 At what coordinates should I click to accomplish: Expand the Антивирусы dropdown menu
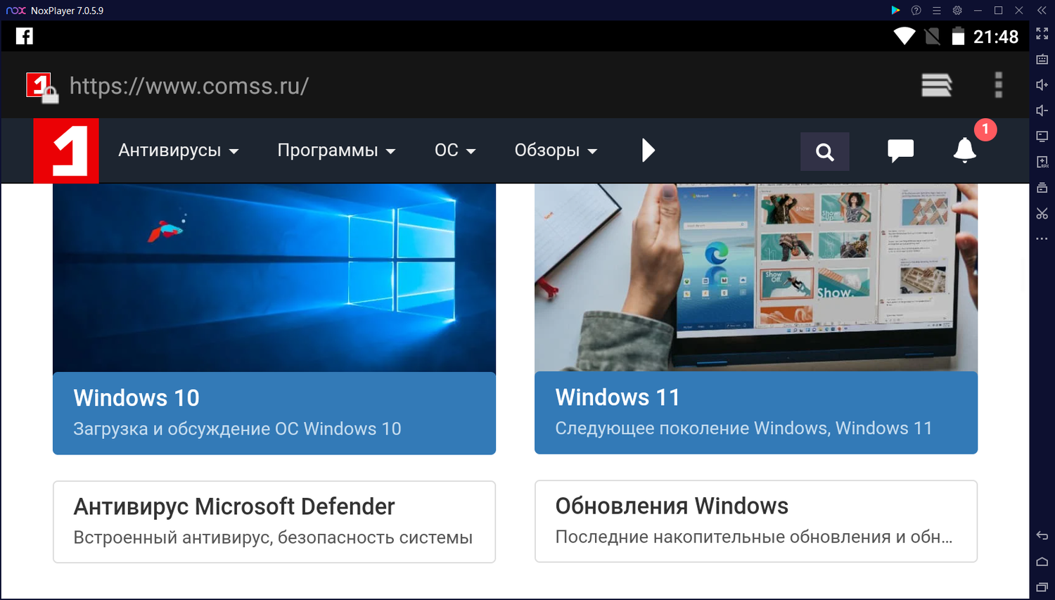(179, 151)
